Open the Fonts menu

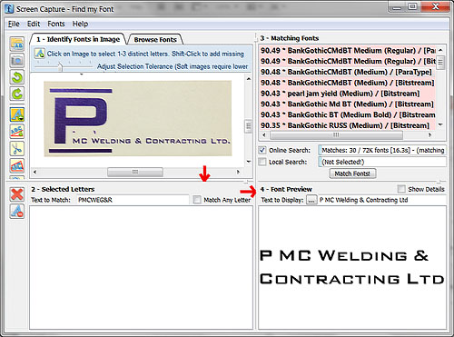tap(56, 24)
